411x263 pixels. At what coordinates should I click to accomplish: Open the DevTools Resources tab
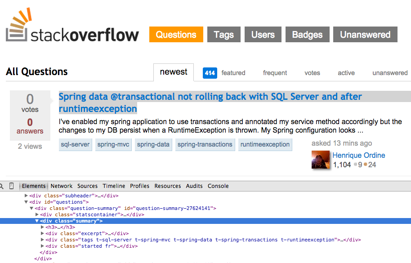167,186
